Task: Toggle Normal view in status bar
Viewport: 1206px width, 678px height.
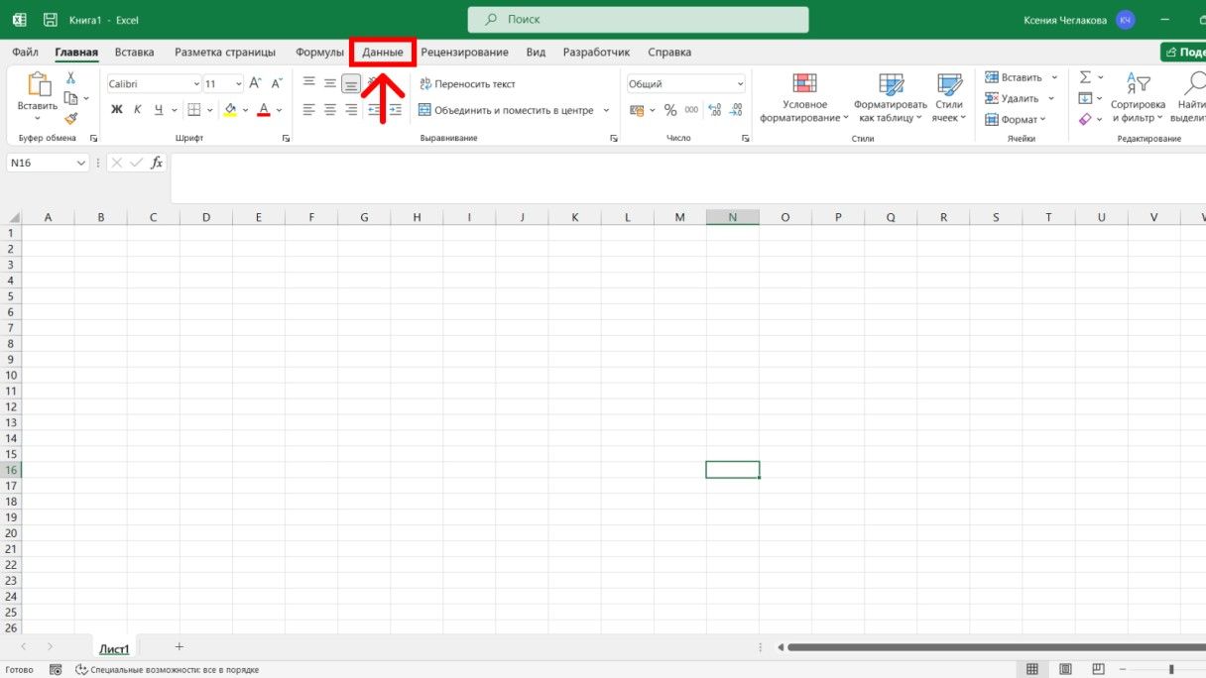Action: (x=1032, y=670)
